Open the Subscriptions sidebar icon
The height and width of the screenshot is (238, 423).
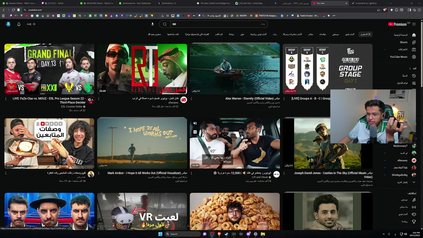414,50
